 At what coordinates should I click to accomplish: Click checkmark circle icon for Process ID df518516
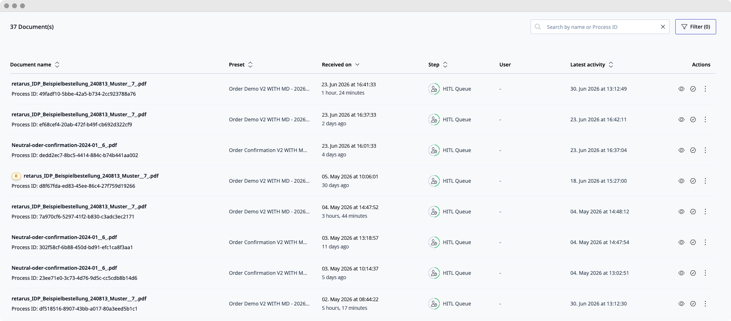[693, 304]
